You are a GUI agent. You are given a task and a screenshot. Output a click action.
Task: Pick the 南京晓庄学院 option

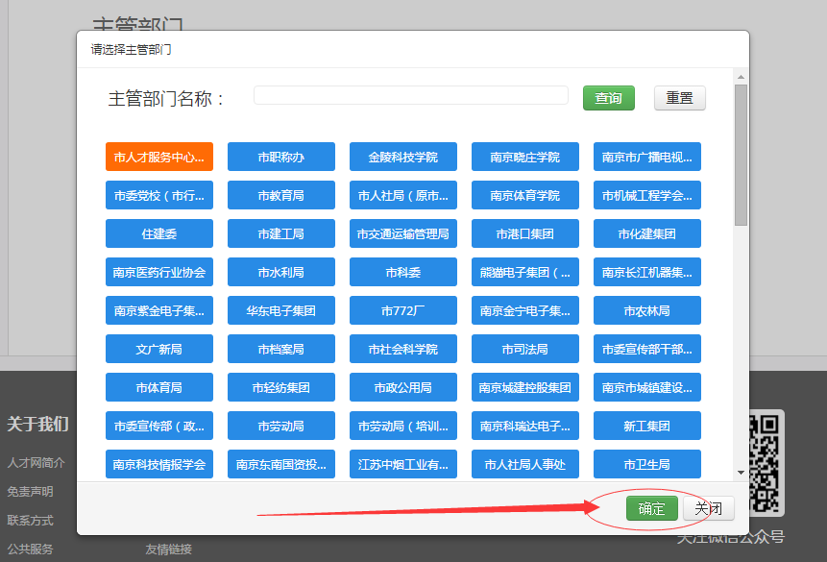click(524, 157)
